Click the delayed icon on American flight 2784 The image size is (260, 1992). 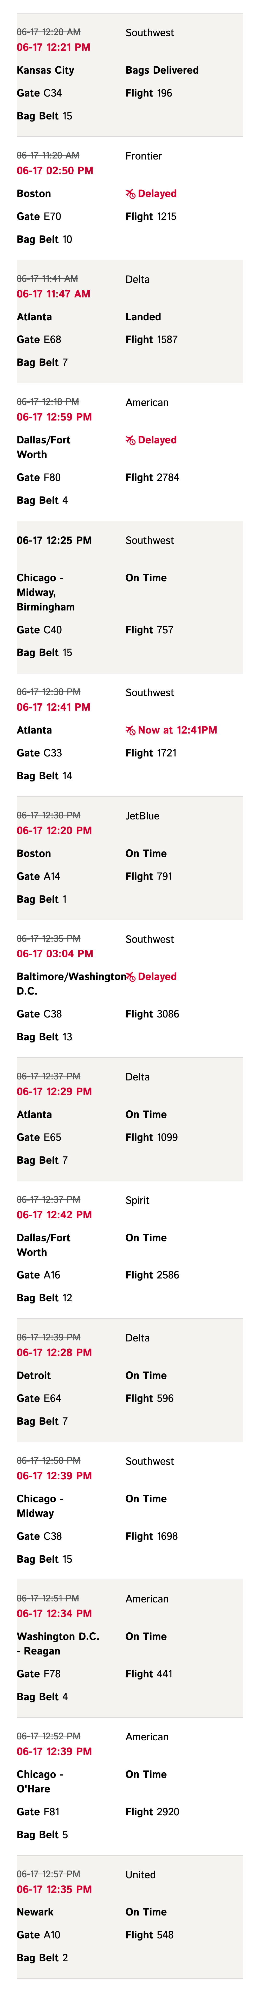point(130,440)
